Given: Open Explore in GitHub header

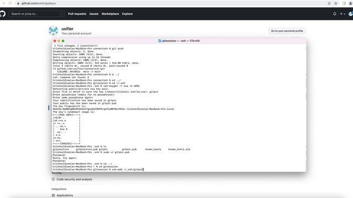Looking at the screenshot, I should click(127, 14).
